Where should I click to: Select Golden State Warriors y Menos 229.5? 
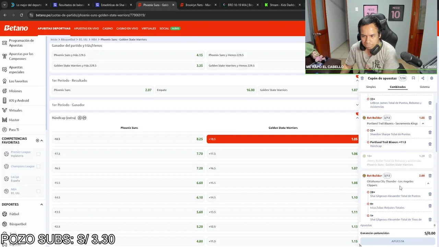[256, 66]
